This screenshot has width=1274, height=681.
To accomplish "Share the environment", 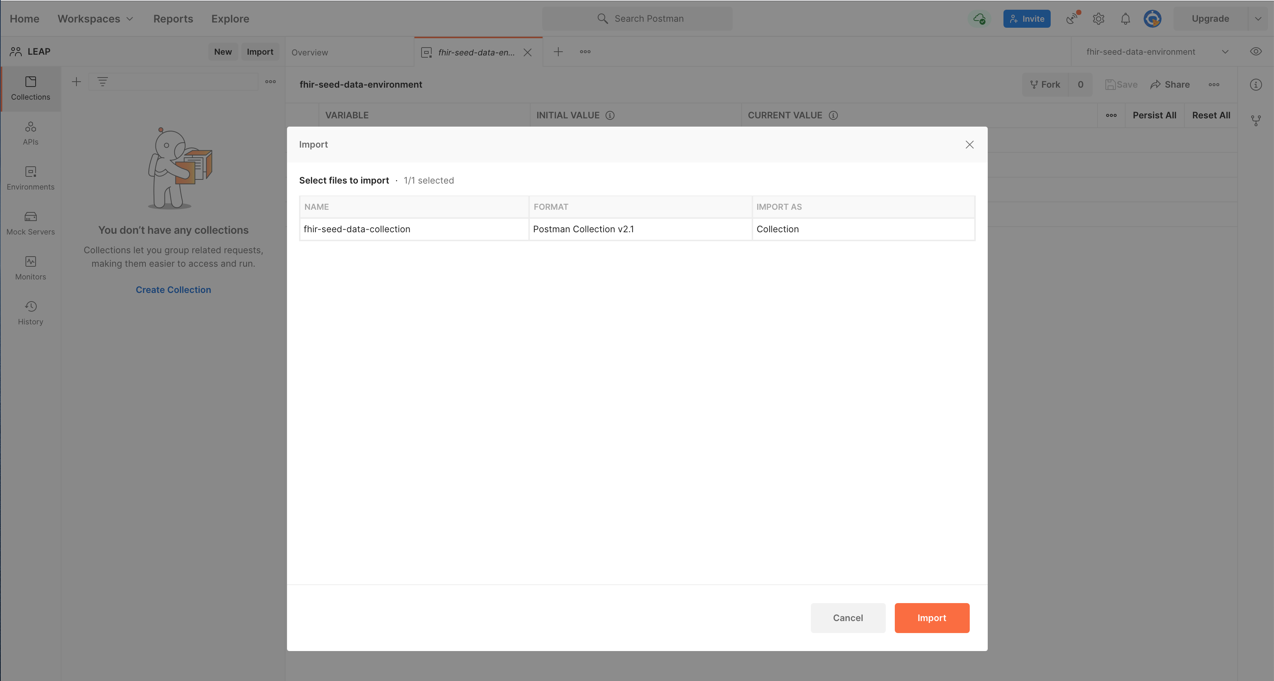I will pos(1170,85).
